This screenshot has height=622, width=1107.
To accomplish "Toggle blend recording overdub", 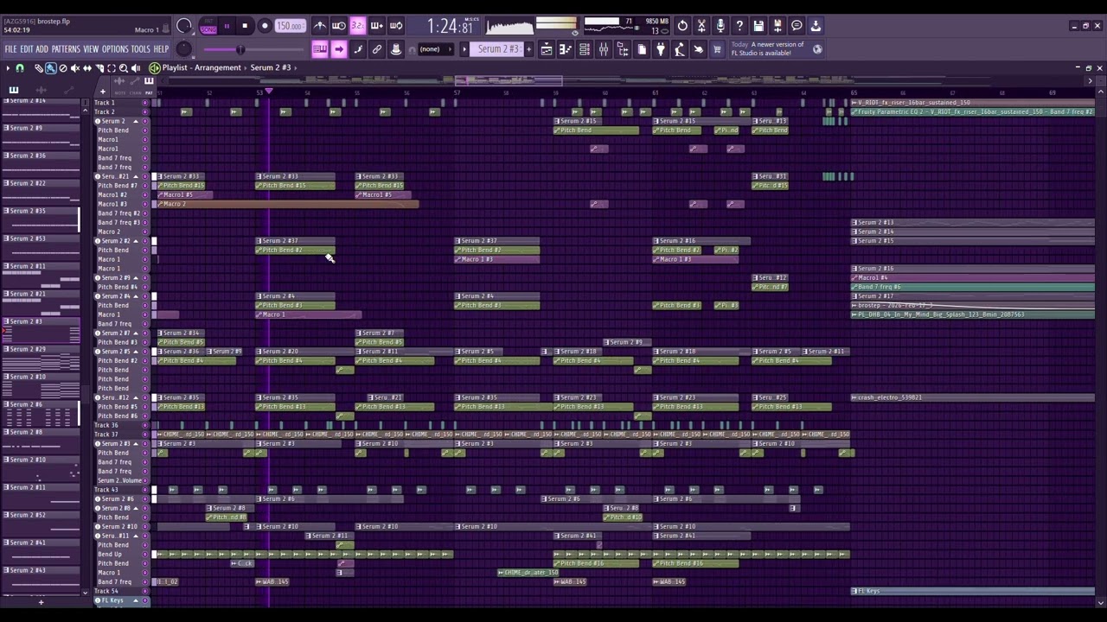I will point(377,25).
